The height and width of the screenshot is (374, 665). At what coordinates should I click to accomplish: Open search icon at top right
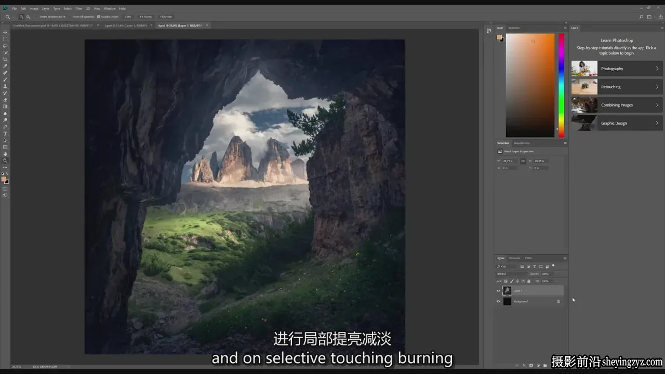pos(642,17)
